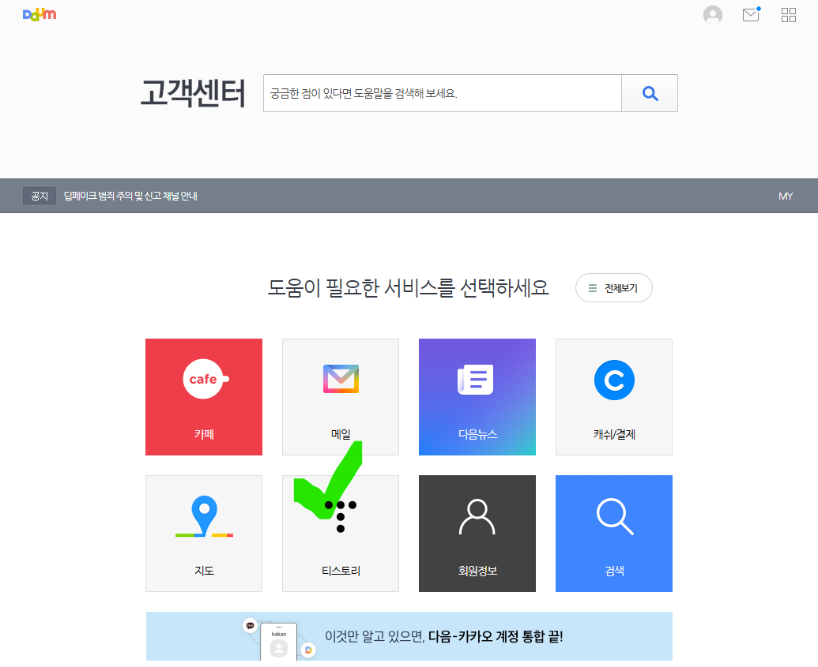Select the Mail (메일) service icon
Screen dimensions: 818x667
click(x=340, y=396)
